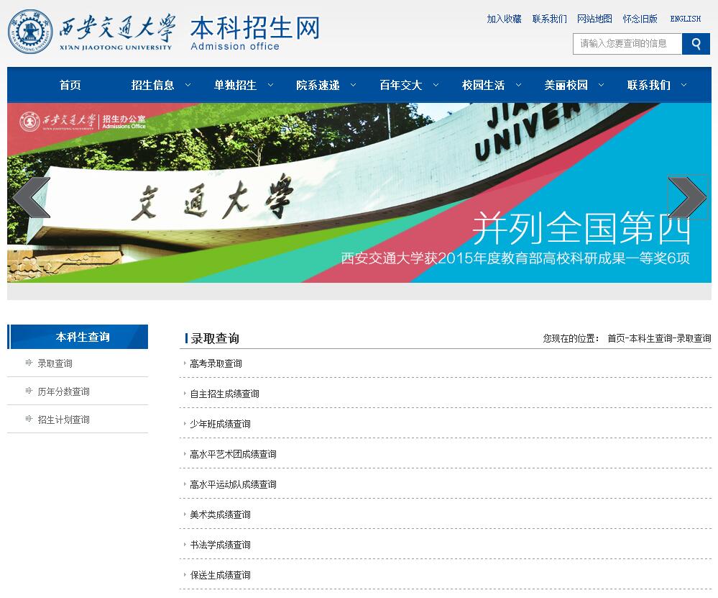Click the 本科招生网 site title
Viewport: 718px width, 598px height.
click(255, 27)
